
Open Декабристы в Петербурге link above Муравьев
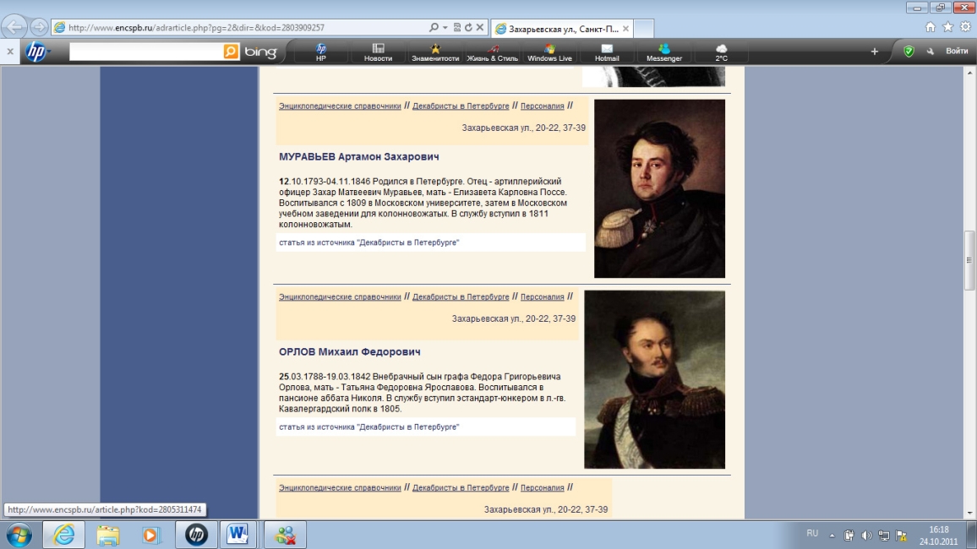461,106
